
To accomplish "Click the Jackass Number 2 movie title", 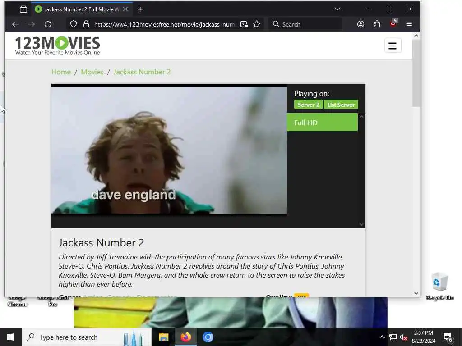I will click(x=102, y=243).
